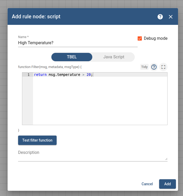Image resolution: width=183 pixels, height=196 pixels.
Task: Switch to the TBEL tab
Action: pos(72,57)
